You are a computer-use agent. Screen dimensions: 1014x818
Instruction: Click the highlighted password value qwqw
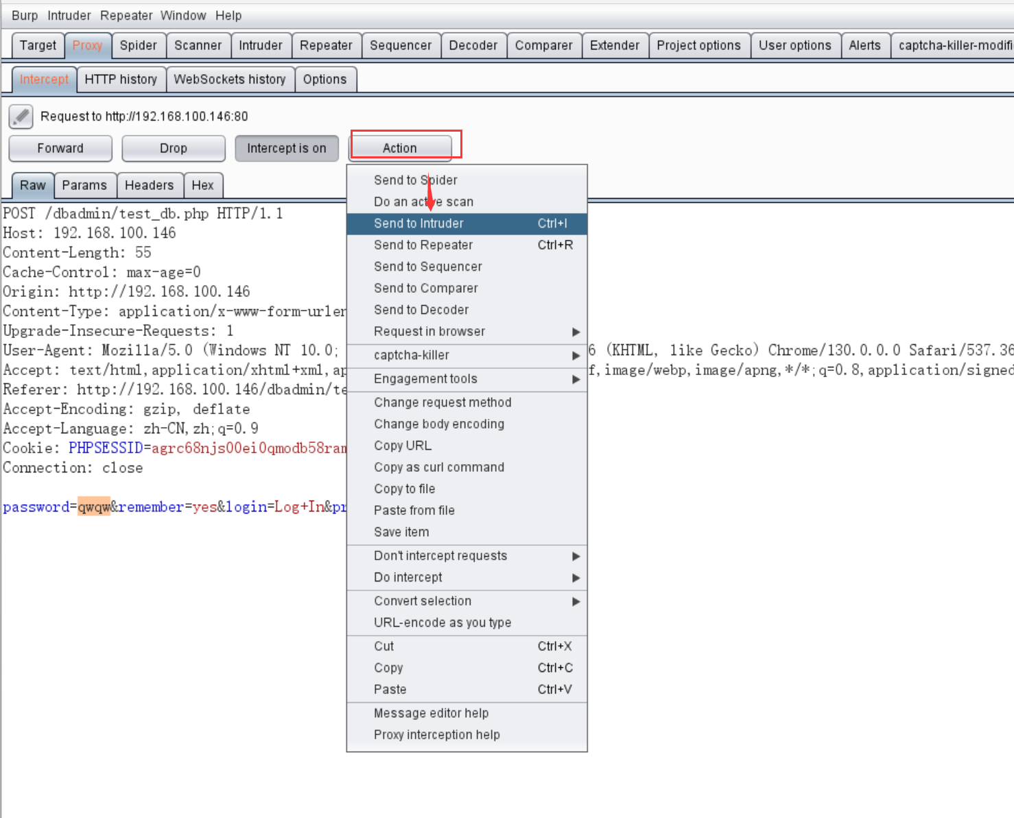94,507
